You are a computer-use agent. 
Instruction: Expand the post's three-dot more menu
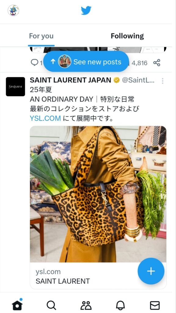click(x=163, y=81)
